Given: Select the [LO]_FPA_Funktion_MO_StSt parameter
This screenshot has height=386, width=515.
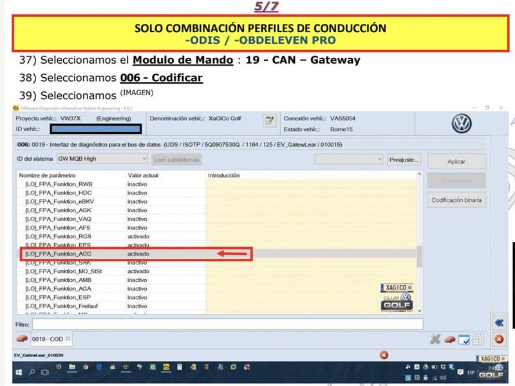Looking at the screenshot, I should point(63,271).
